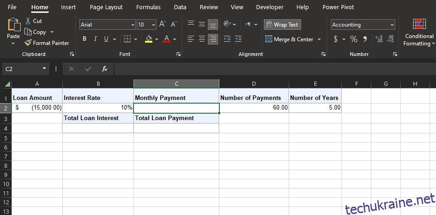Expand the Accounting number format dropdown

click(x=392, y=25)
